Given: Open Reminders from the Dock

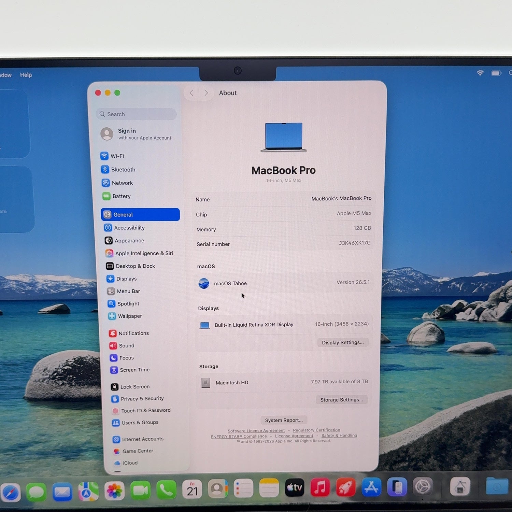Looking at the screenshot, I should pos(243,488).
